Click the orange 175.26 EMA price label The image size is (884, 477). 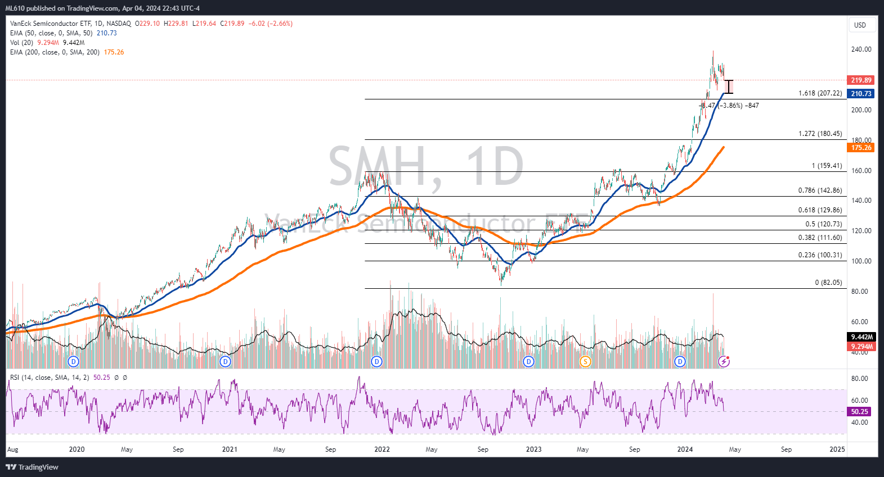click(x=861, y=148)
